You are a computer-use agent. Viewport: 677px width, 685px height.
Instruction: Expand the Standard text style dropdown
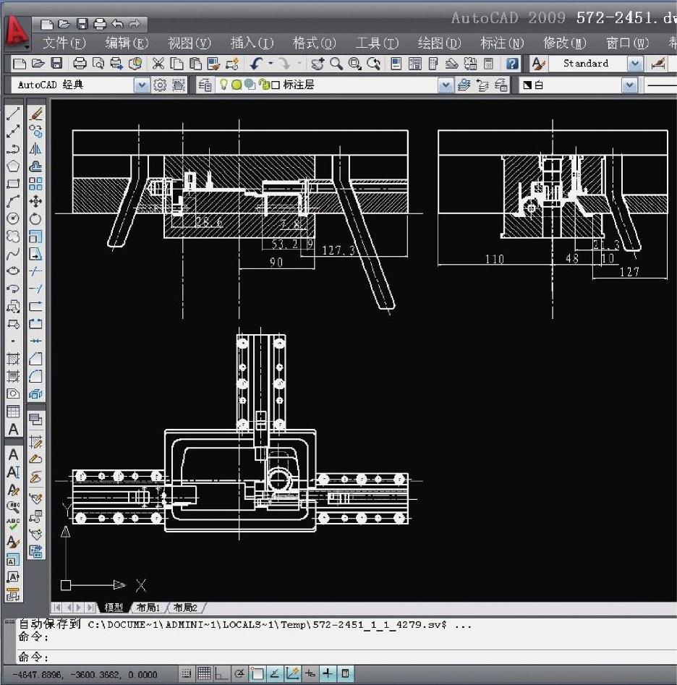(635, 64)
